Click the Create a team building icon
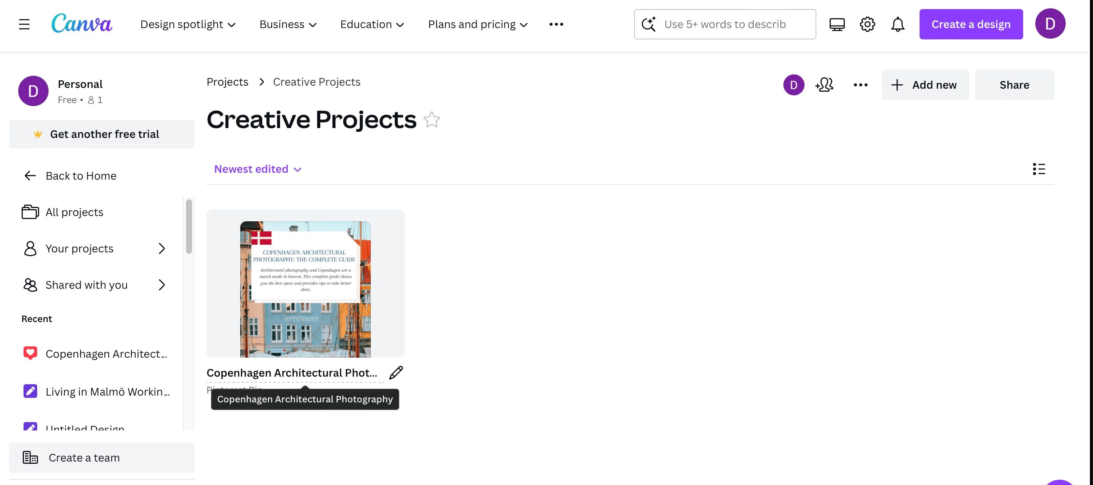This screenshot has height=485, width=1093. point(30,457)
